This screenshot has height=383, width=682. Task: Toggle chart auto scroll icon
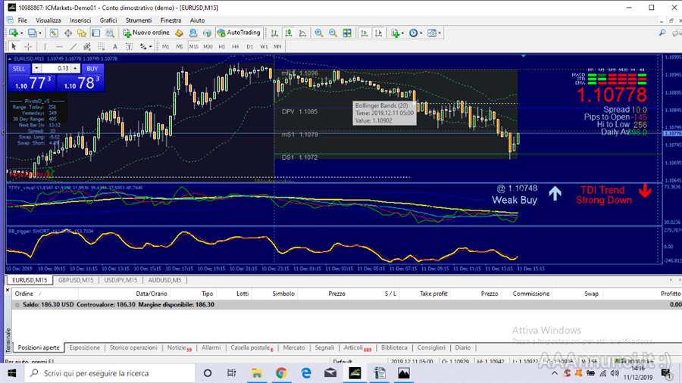[364, 33]
